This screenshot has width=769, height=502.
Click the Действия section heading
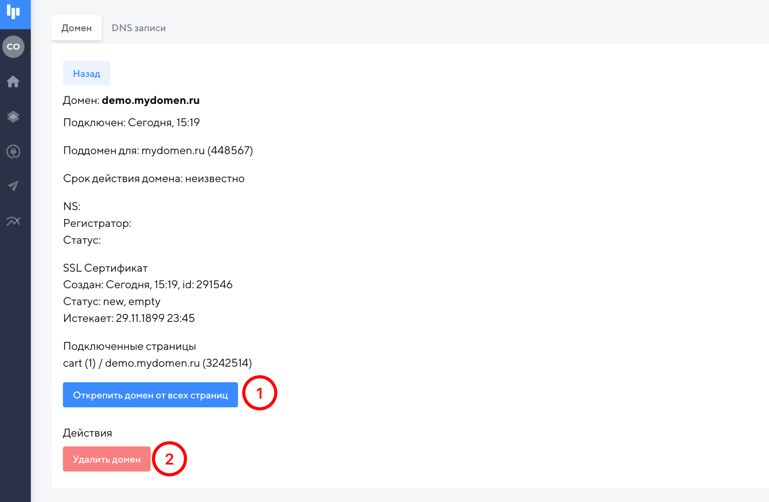pos(87,433)
